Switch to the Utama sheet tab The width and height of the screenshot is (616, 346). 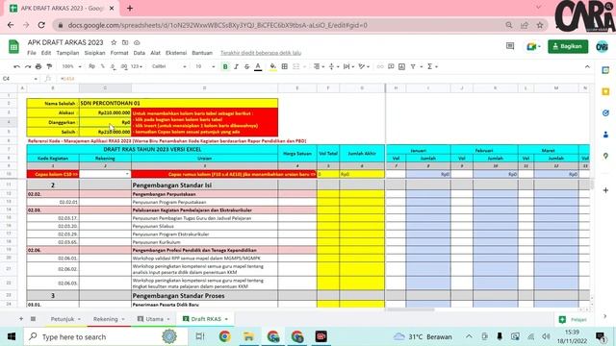[x=154, y=319]
